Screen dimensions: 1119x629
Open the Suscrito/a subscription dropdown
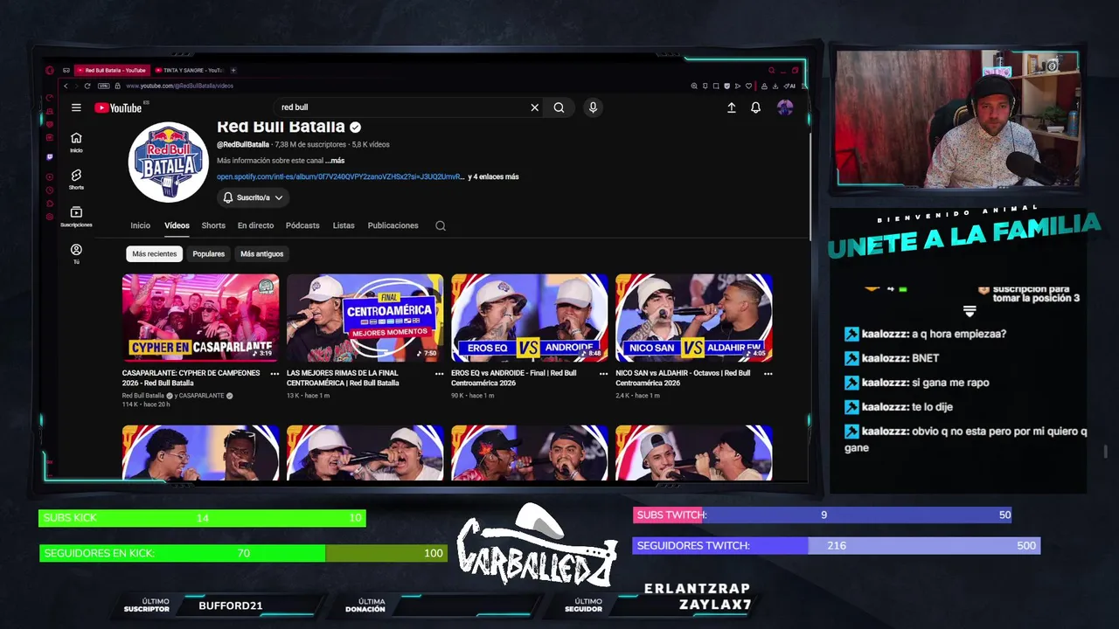tap(253, 197)
